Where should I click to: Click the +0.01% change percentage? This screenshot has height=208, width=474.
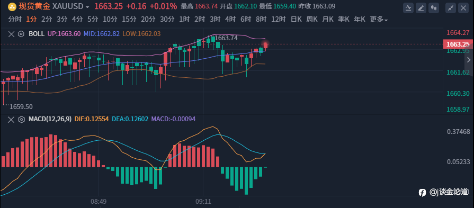click(x=163, y=6)
